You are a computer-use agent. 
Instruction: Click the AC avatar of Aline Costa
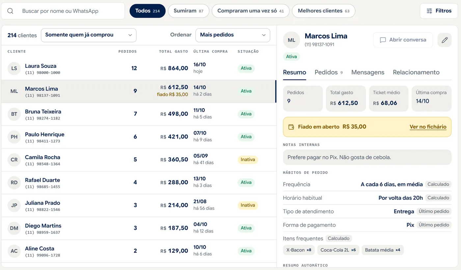[x=14, y=251]
